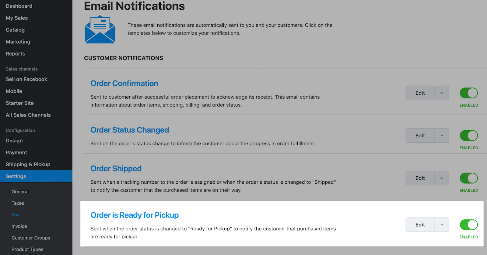Go to Dashboard in the sidebar

19,6
